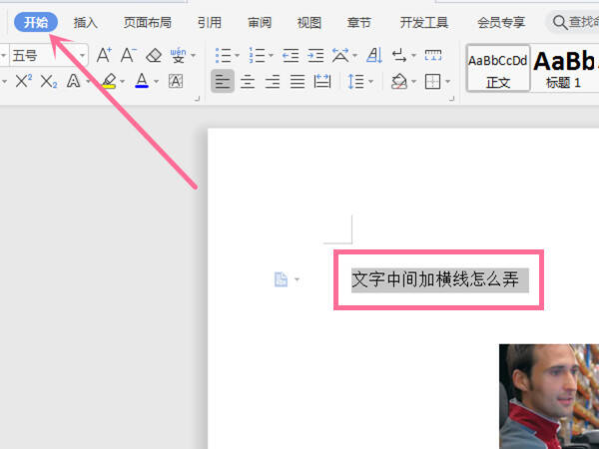
Task: Apply superscript X² formatting
Action: pyautogui.click(x=24, y=82)
